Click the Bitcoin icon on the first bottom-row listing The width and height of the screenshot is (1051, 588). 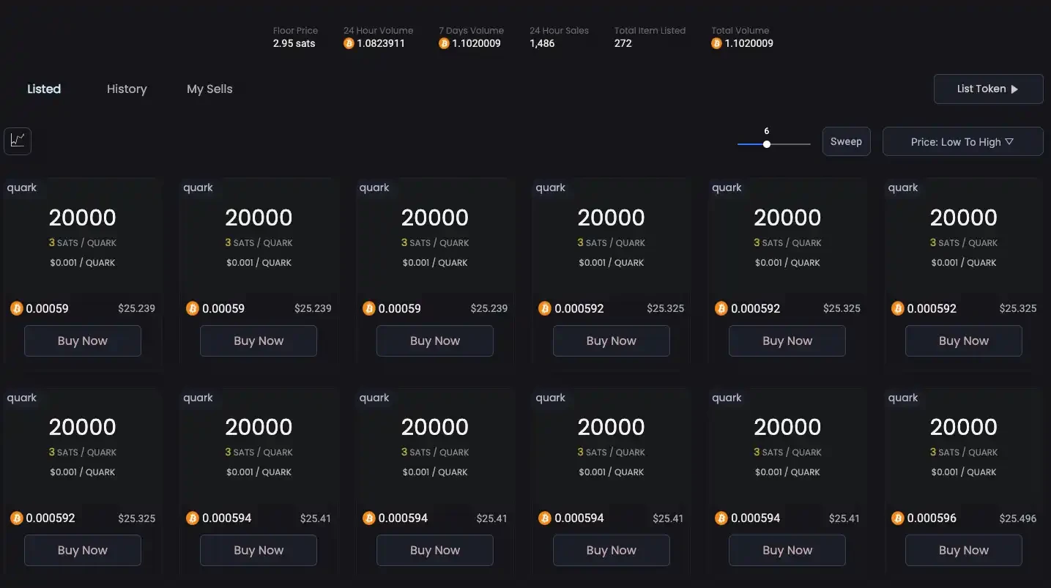pyautogui.click(x=17, y=518)
